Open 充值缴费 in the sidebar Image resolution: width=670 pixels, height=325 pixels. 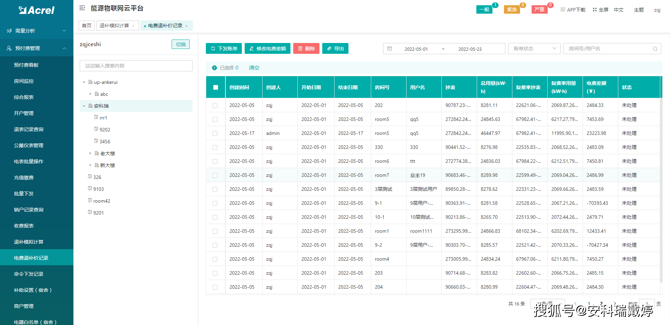(x=24, y=178)
